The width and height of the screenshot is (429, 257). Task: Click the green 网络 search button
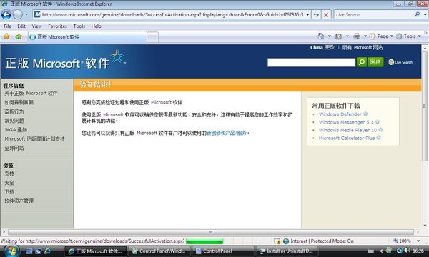point(375,62)
